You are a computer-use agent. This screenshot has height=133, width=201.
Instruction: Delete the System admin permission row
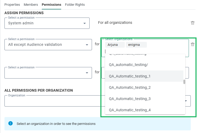point(193,23)
